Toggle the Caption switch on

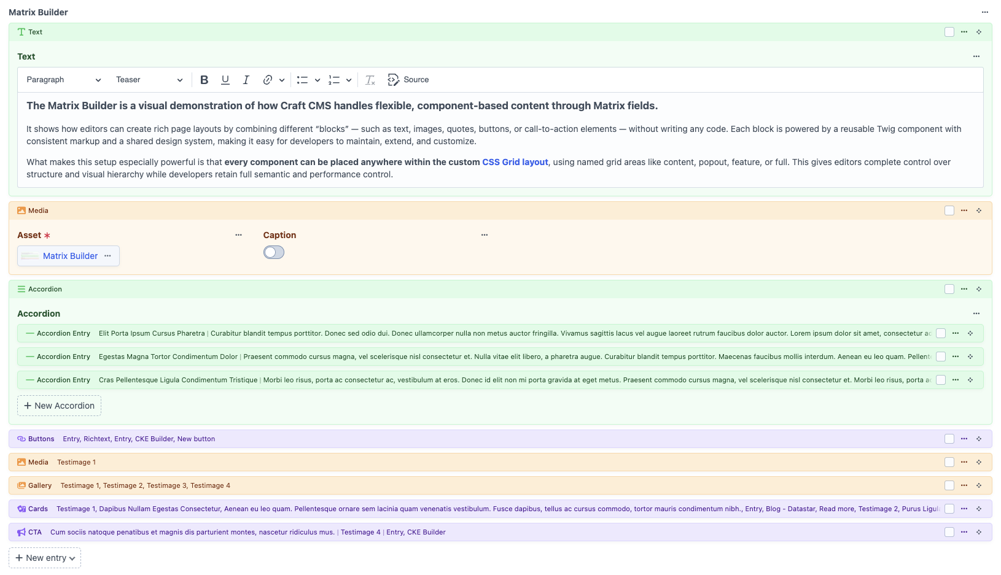274,252
